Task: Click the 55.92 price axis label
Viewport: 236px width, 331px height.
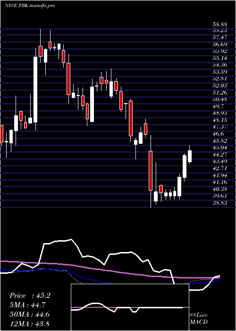Action: click(219, 51)
